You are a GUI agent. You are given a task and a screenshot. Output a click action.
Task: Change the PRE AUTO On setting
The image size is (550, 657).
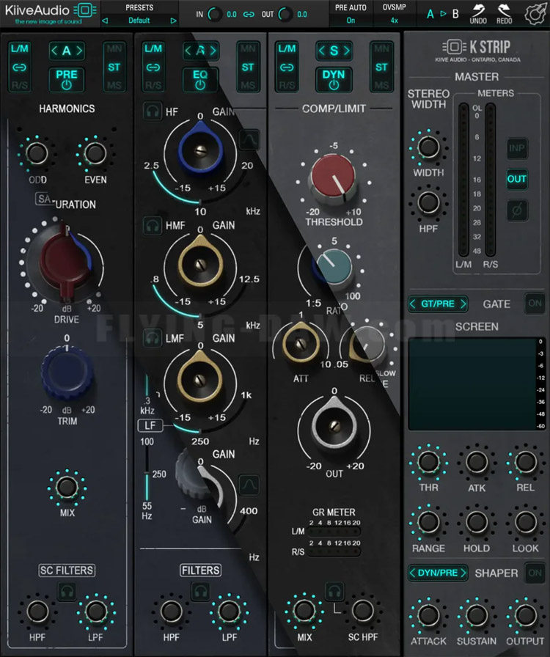tap(351, 20)
